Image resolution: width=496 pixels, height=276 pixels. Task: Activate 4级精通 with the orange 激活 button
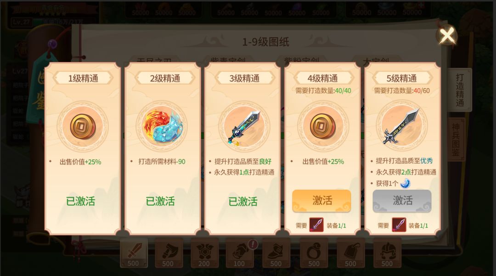321,201
